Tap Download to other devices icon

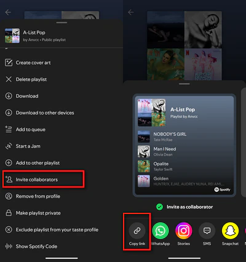pos(9,113)
